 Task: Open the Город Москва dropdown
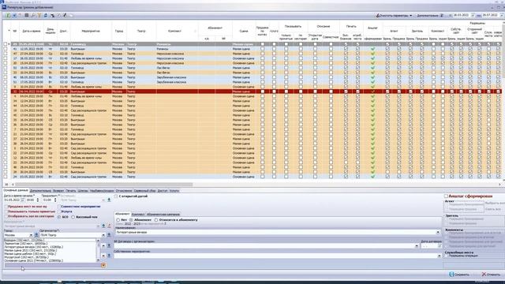coord(31,235)
